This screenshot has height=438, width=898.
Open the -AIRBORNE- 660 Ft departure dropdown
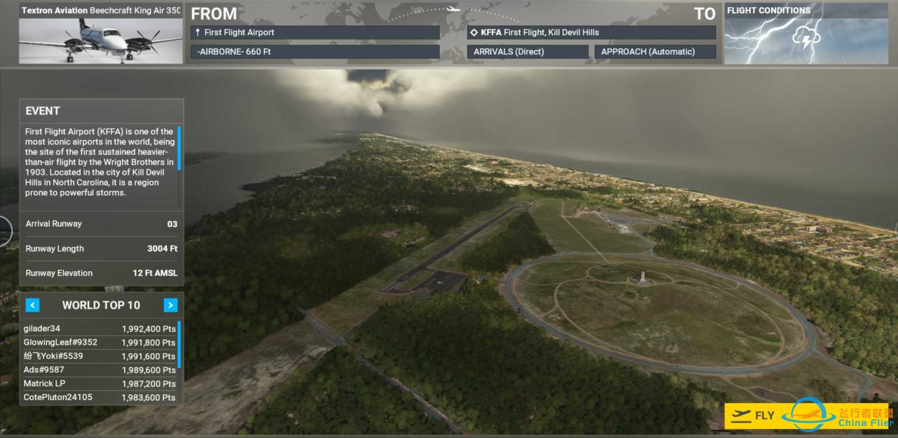click(315, 52)
